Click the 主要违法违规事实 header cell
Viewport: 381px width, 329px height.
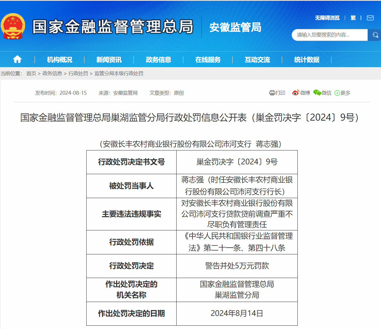(131, 214)
